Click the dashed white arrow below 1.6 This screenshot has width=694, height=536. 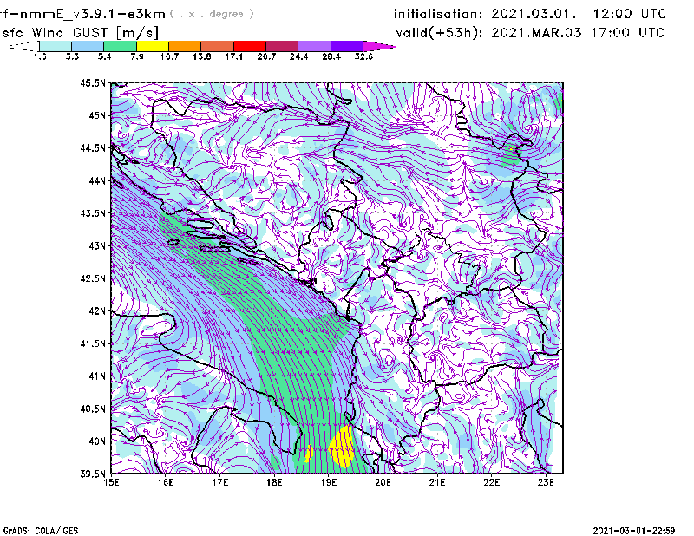point(25,46)
